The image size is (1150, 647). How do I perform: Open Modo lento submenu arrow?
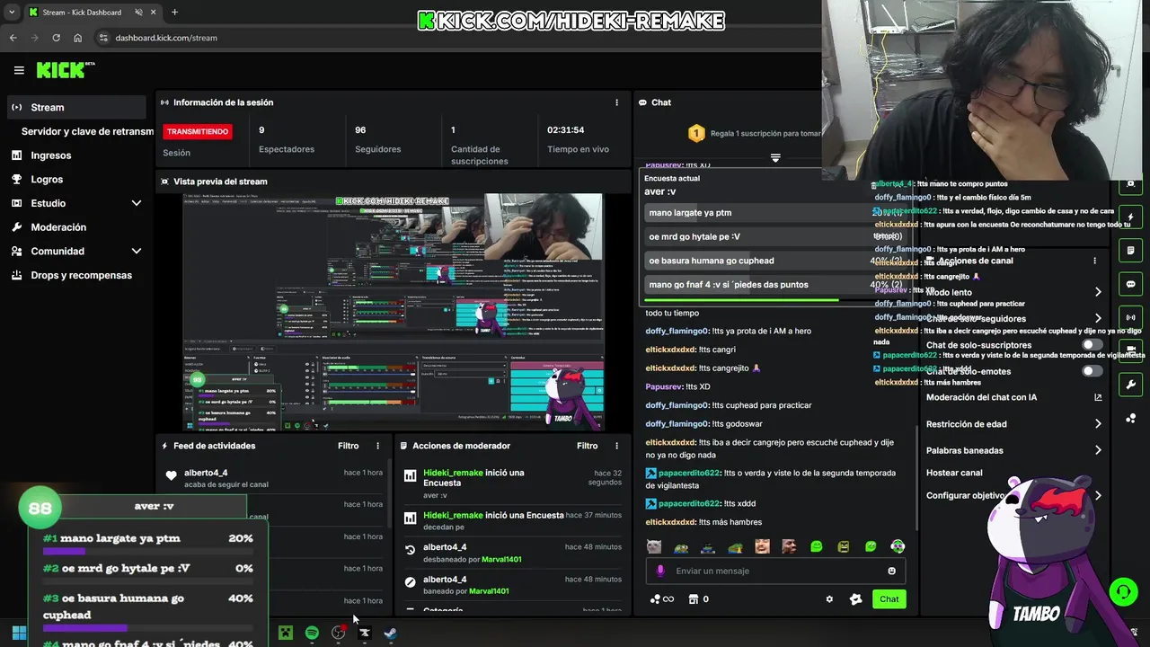pos(1098,292)
